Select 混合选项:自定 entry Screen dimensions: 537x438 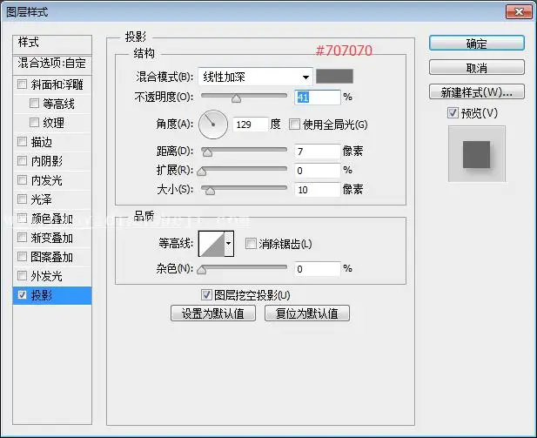click(52, 64)
